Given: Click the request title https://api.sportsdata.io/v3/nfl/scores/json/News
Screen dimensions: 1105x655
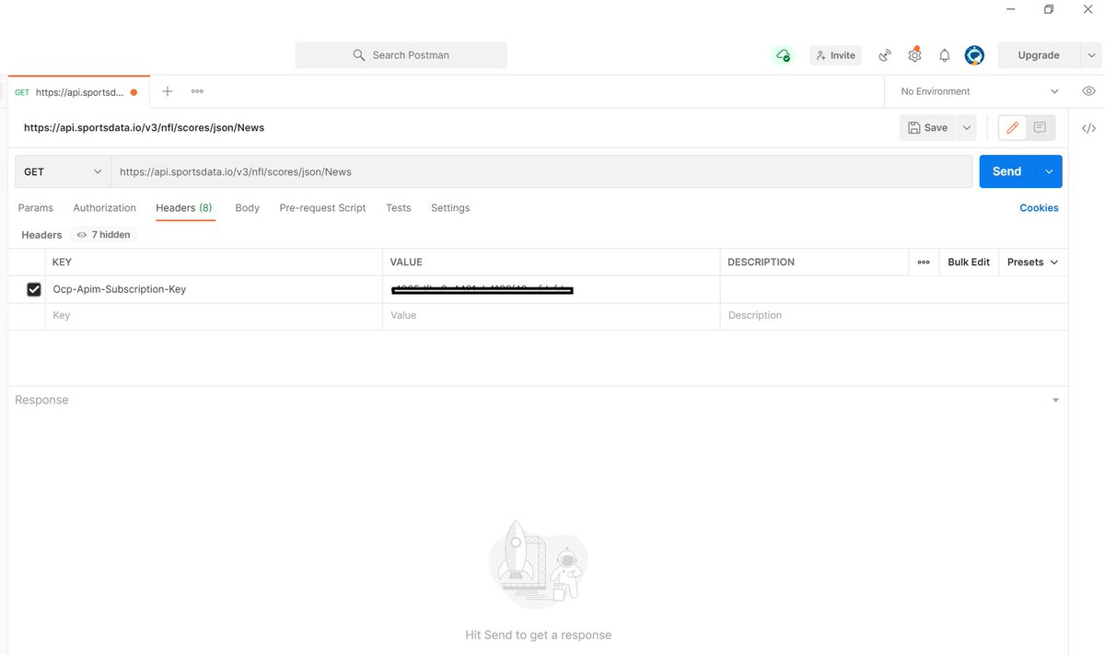Looking at the screenshot, I should coord(144,128).
